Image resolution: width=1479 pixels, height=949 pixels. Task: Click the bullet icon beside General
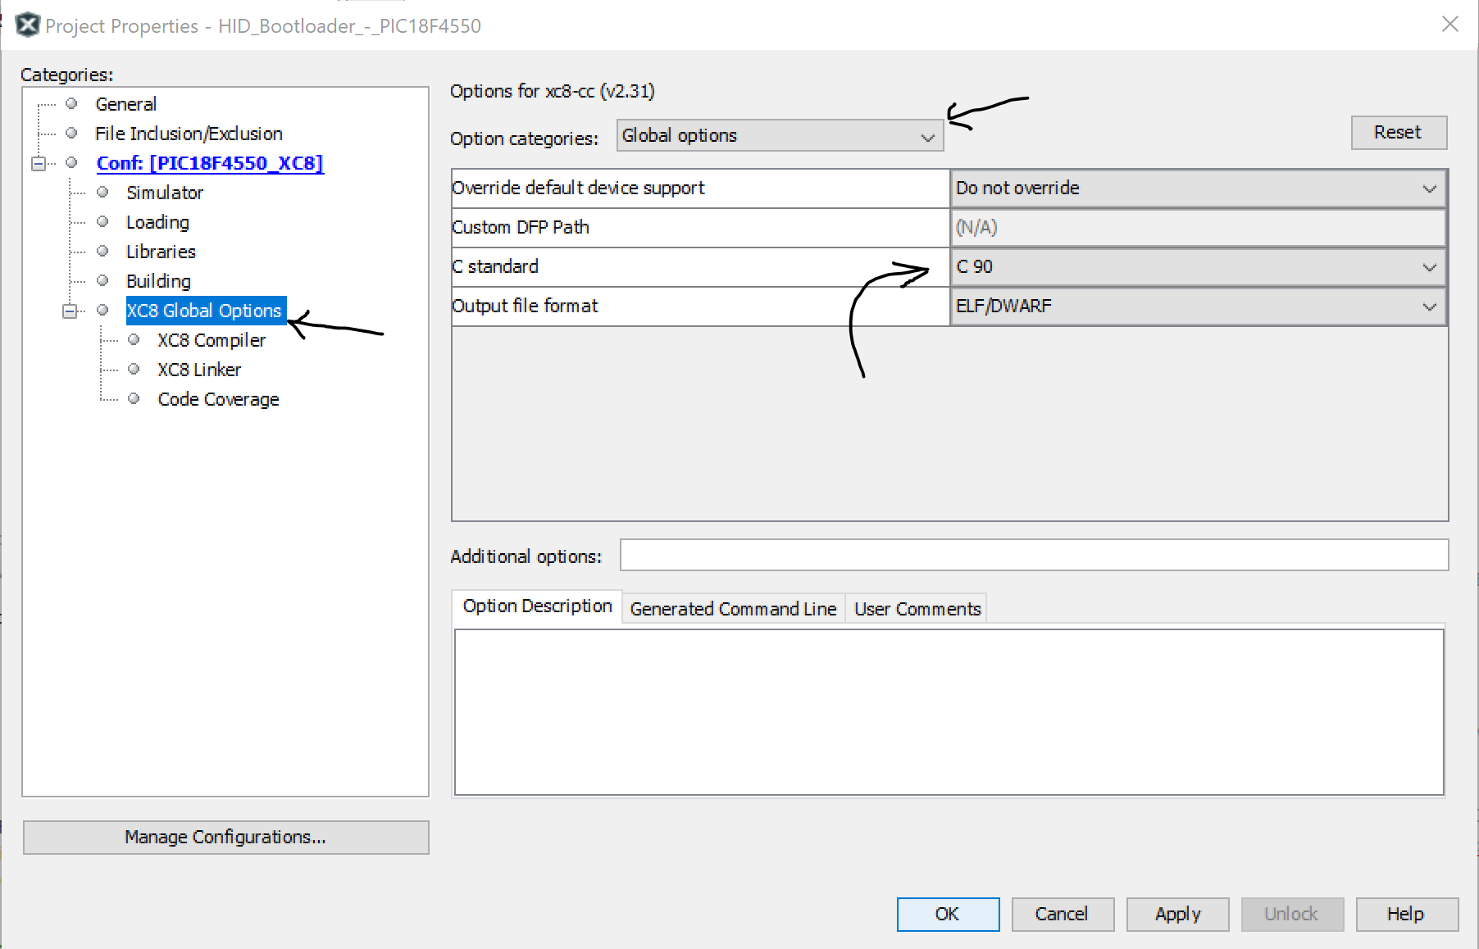coord(71,104)
